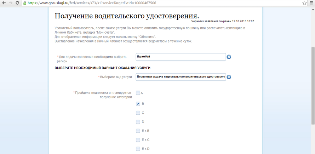
Task: Open the region combo box showing Ишимбай
Action: pos(181,57)
